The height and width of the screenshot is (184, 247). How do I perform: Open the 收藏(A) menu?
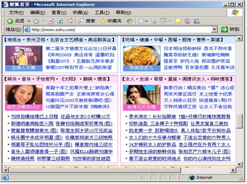pos(80,12)
